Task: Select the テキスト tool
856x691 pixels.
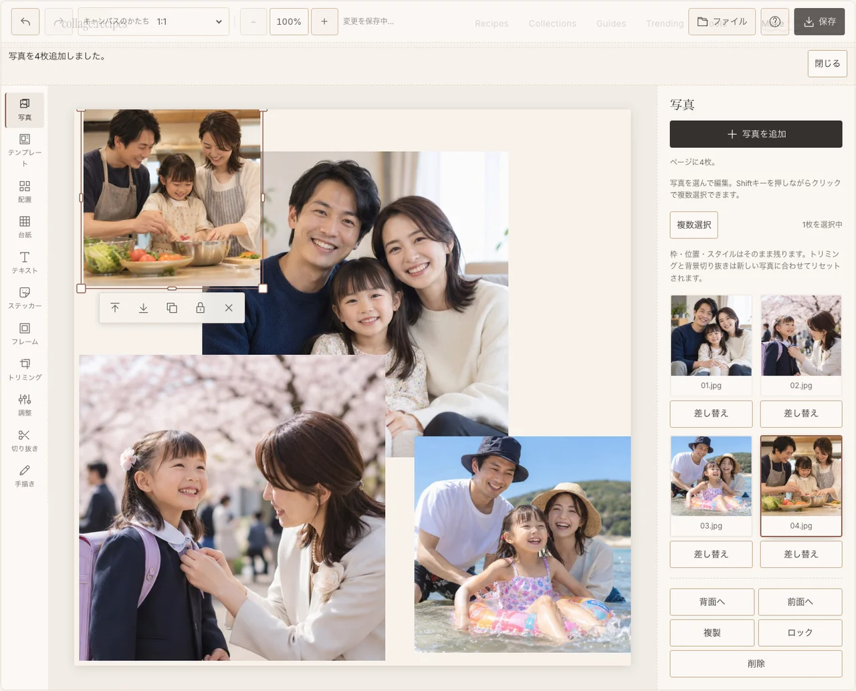Action: coord(25,262)
